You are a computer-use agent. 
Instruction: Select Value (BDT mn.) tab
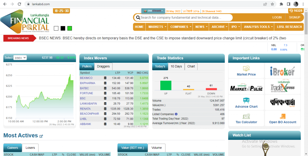133,148
